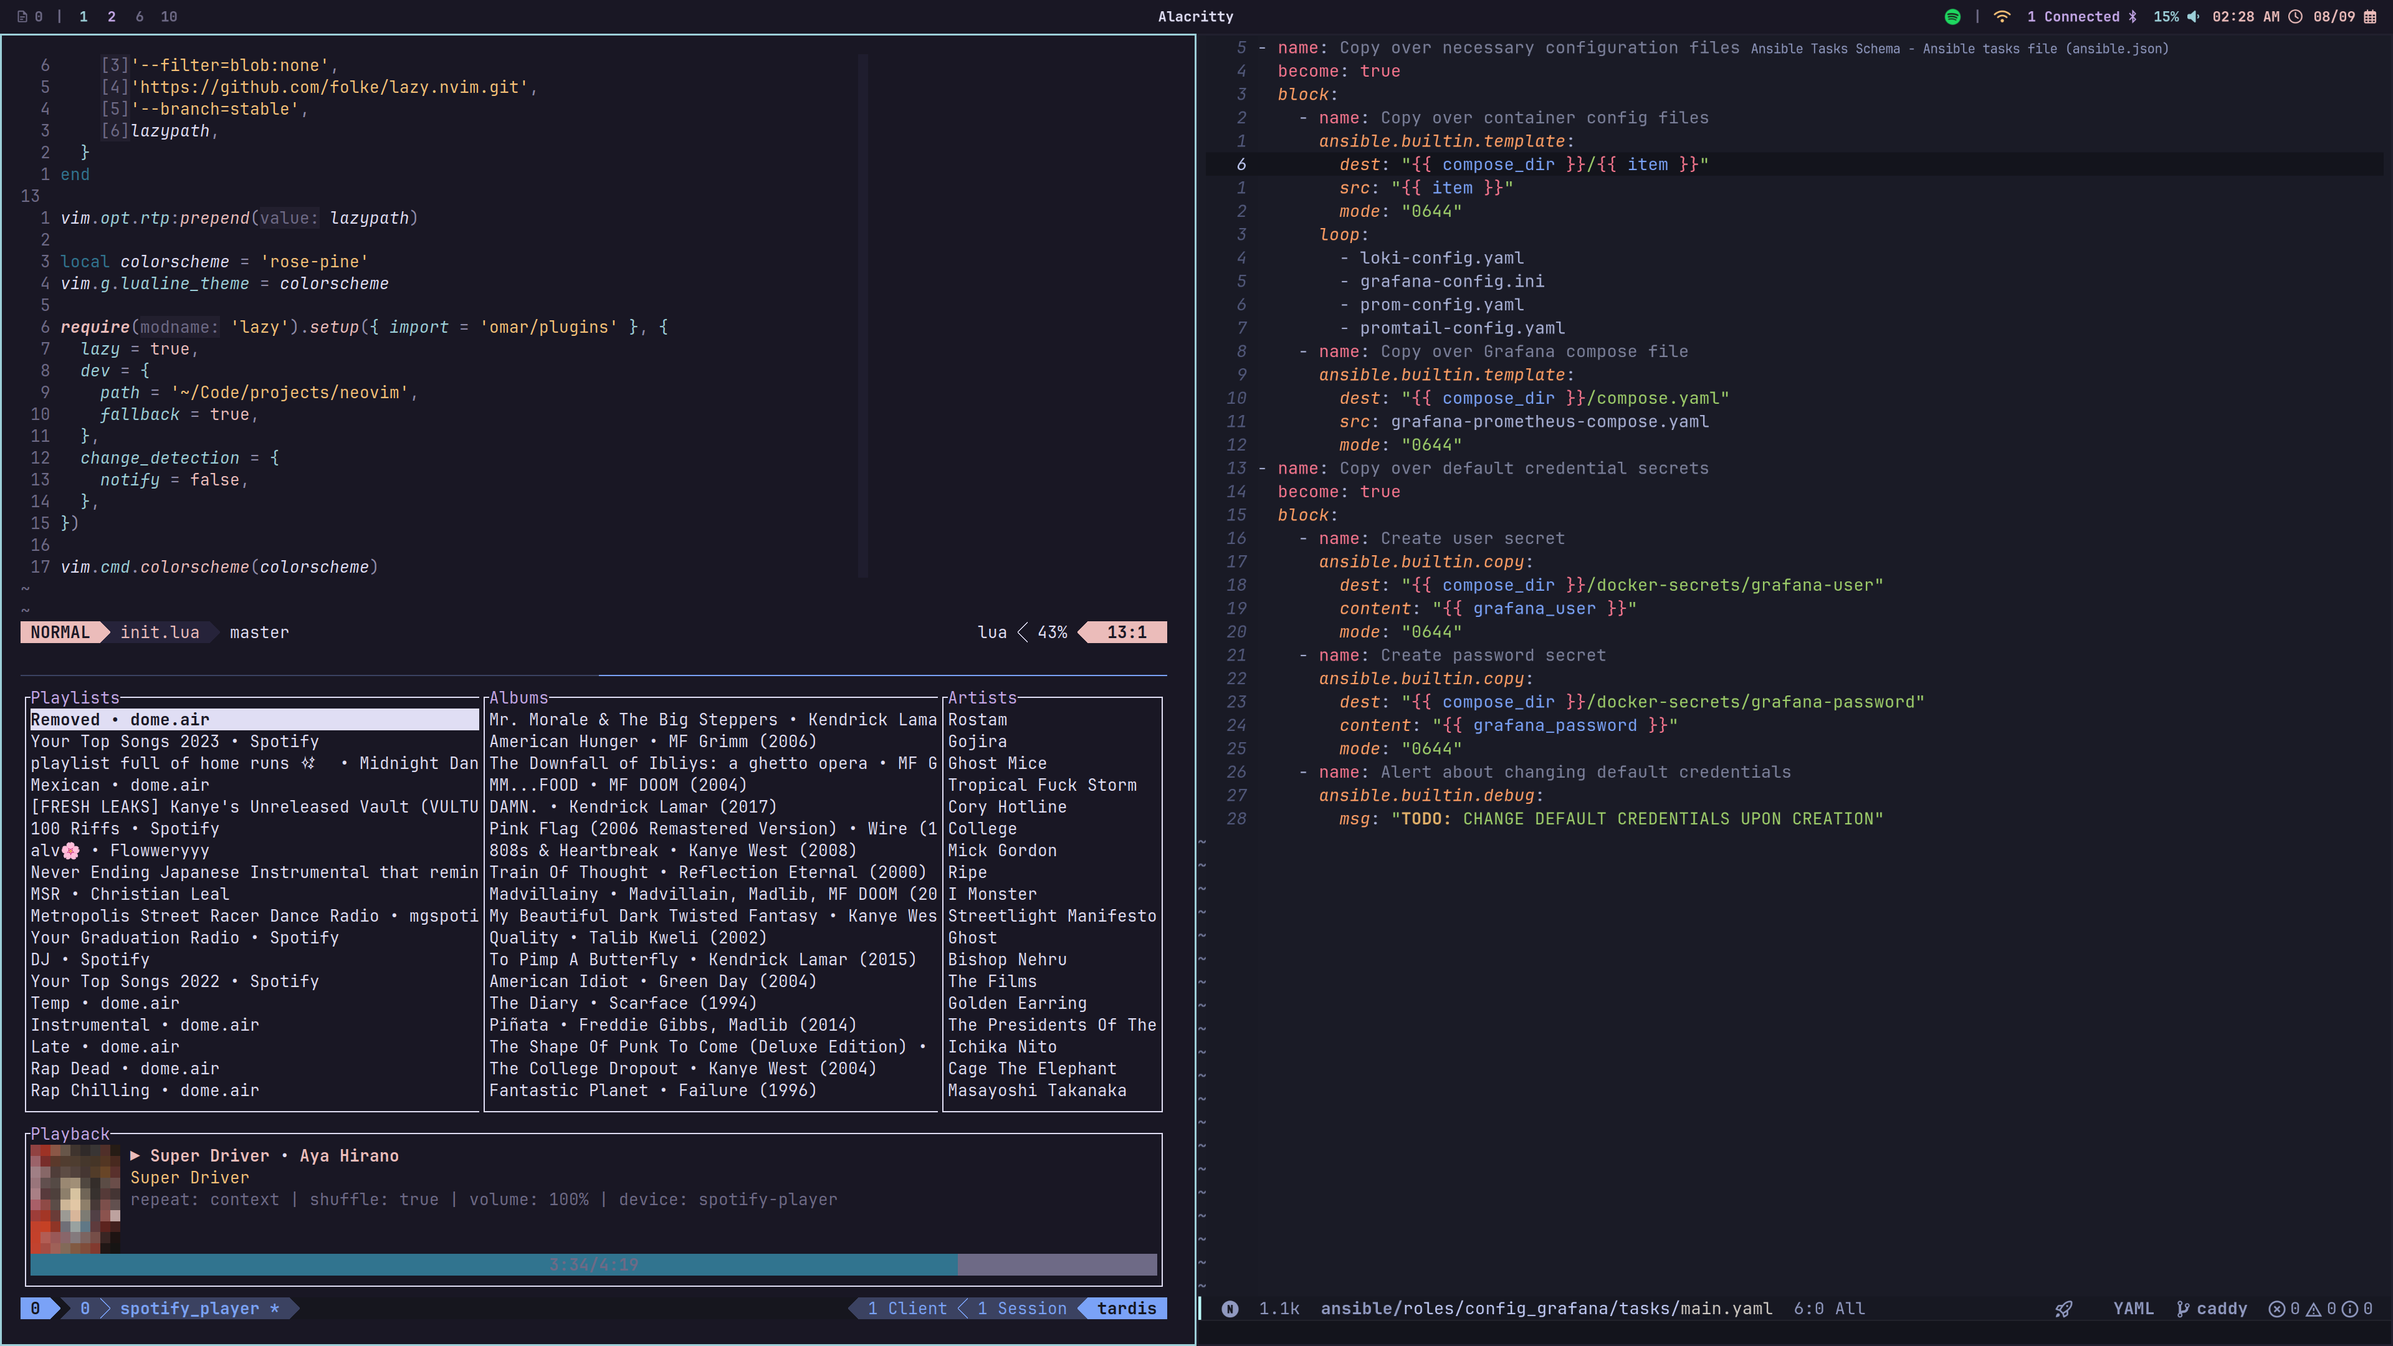This screenshot has height=1346, width=2393.
Task: Open the Wi-Fi status icon
Action: point(2002,17)
